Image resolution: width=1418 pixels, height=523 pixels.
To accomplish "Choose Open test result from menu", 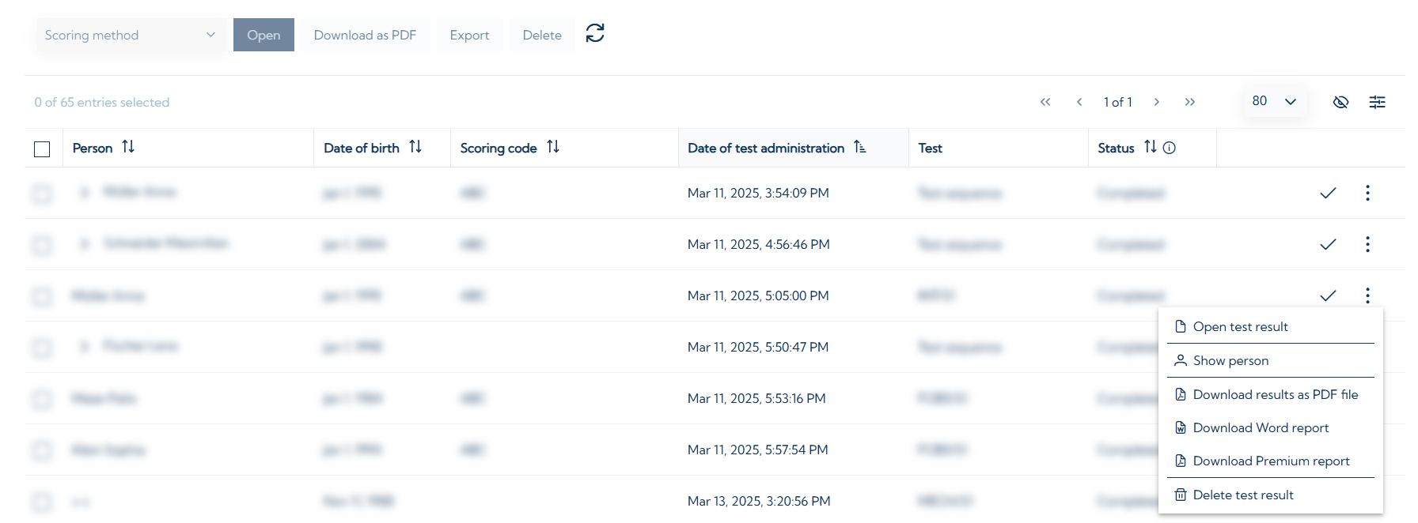I will [1240, 327].
